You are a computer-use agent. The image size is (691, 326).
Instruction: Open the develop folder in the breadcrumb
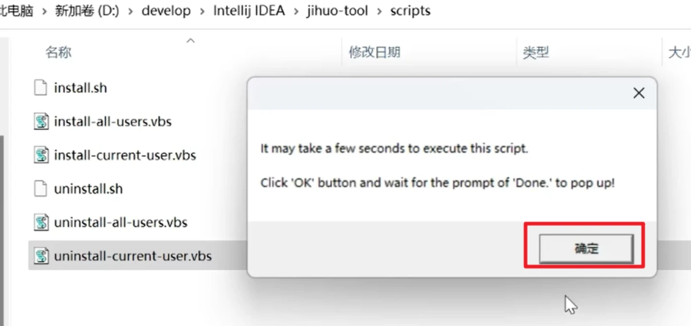[x=166, y=11]
